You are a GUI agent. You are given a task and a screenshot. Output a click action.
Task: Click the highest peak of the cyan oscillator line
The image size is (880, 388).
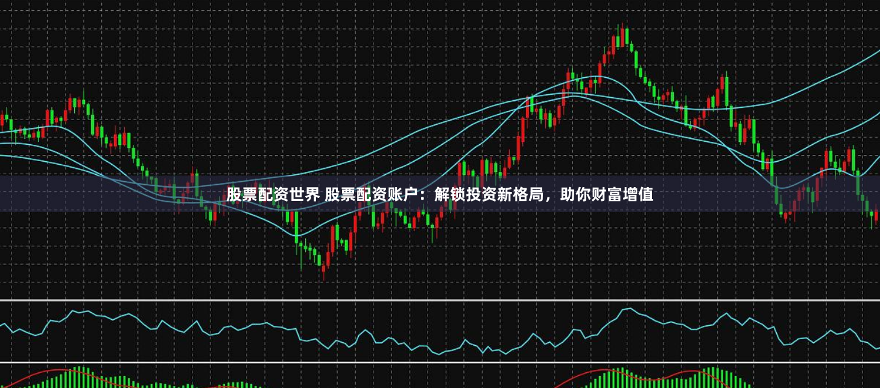pos(627,308)
